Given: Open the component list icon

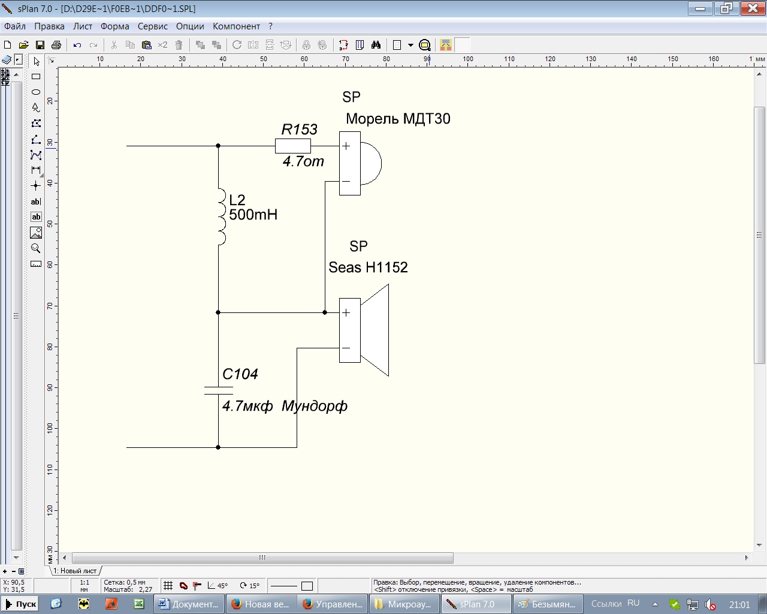Looking at the screenshot, I should (360, 45).
